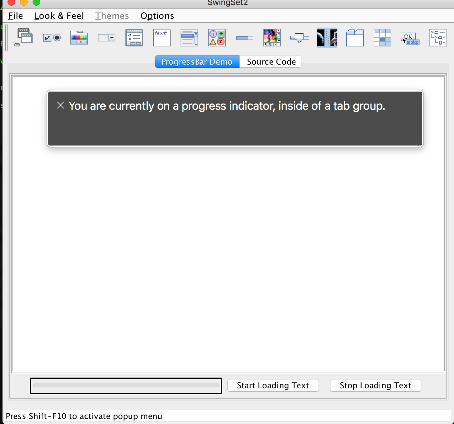Open the Look & Feel menu
Image resolution: width=454 pixels, height=424 pixels.
click(59, 16)
